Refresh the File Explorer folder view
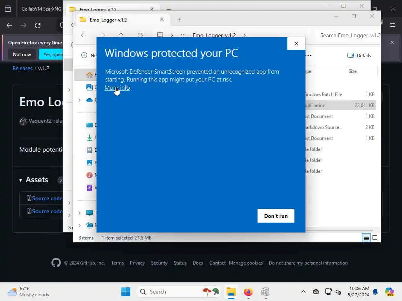Screen dimensions: 402x301 click(x=140, y=35)
